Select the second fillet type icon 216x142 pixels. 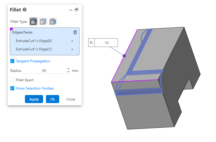tap(43, 22)
